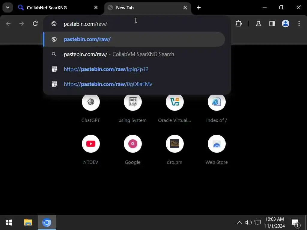Screen dimensions: 307x230
Task: Open a new tab with plus button
Action: [x=199, y=7]
